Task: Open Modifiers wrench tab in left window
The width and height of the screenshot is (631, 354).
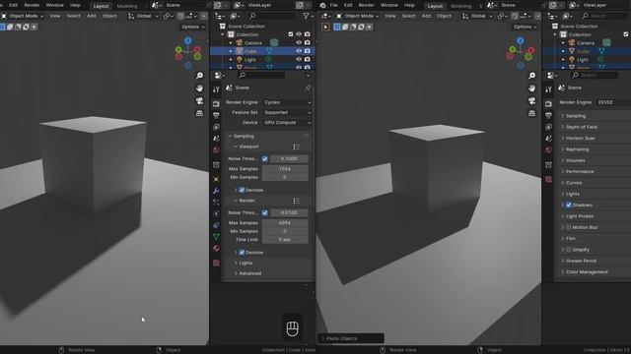Action: point(216,191)
